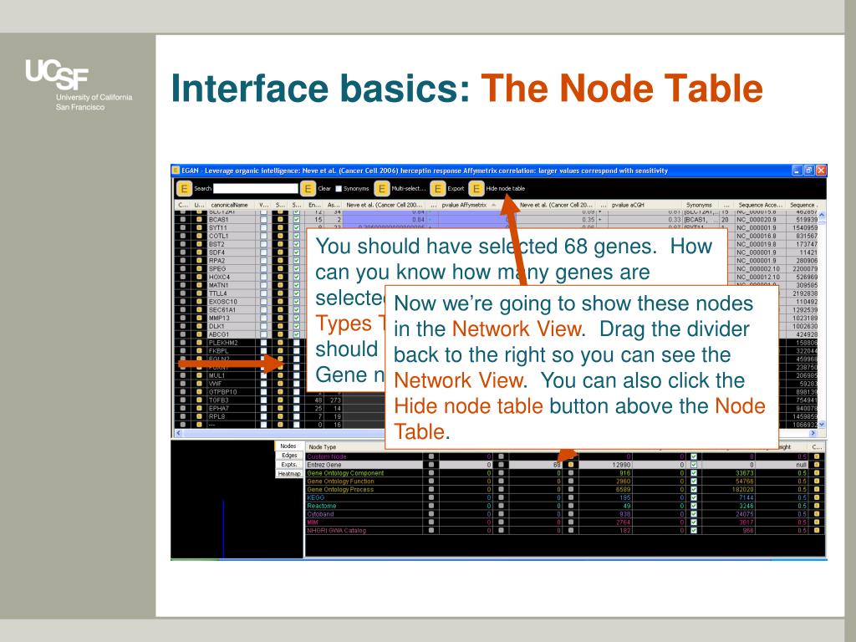Click yellow square at end of Reactome row
The width and height of the screenshot is (856, 642).
pos(817,506)
